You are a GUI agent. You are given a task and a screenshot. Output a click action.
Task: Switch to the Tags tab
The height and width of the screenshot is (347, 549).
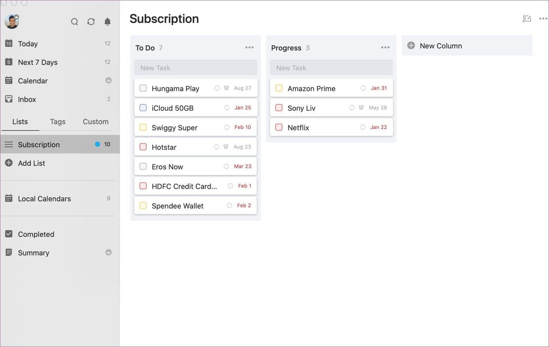point(58,121)
